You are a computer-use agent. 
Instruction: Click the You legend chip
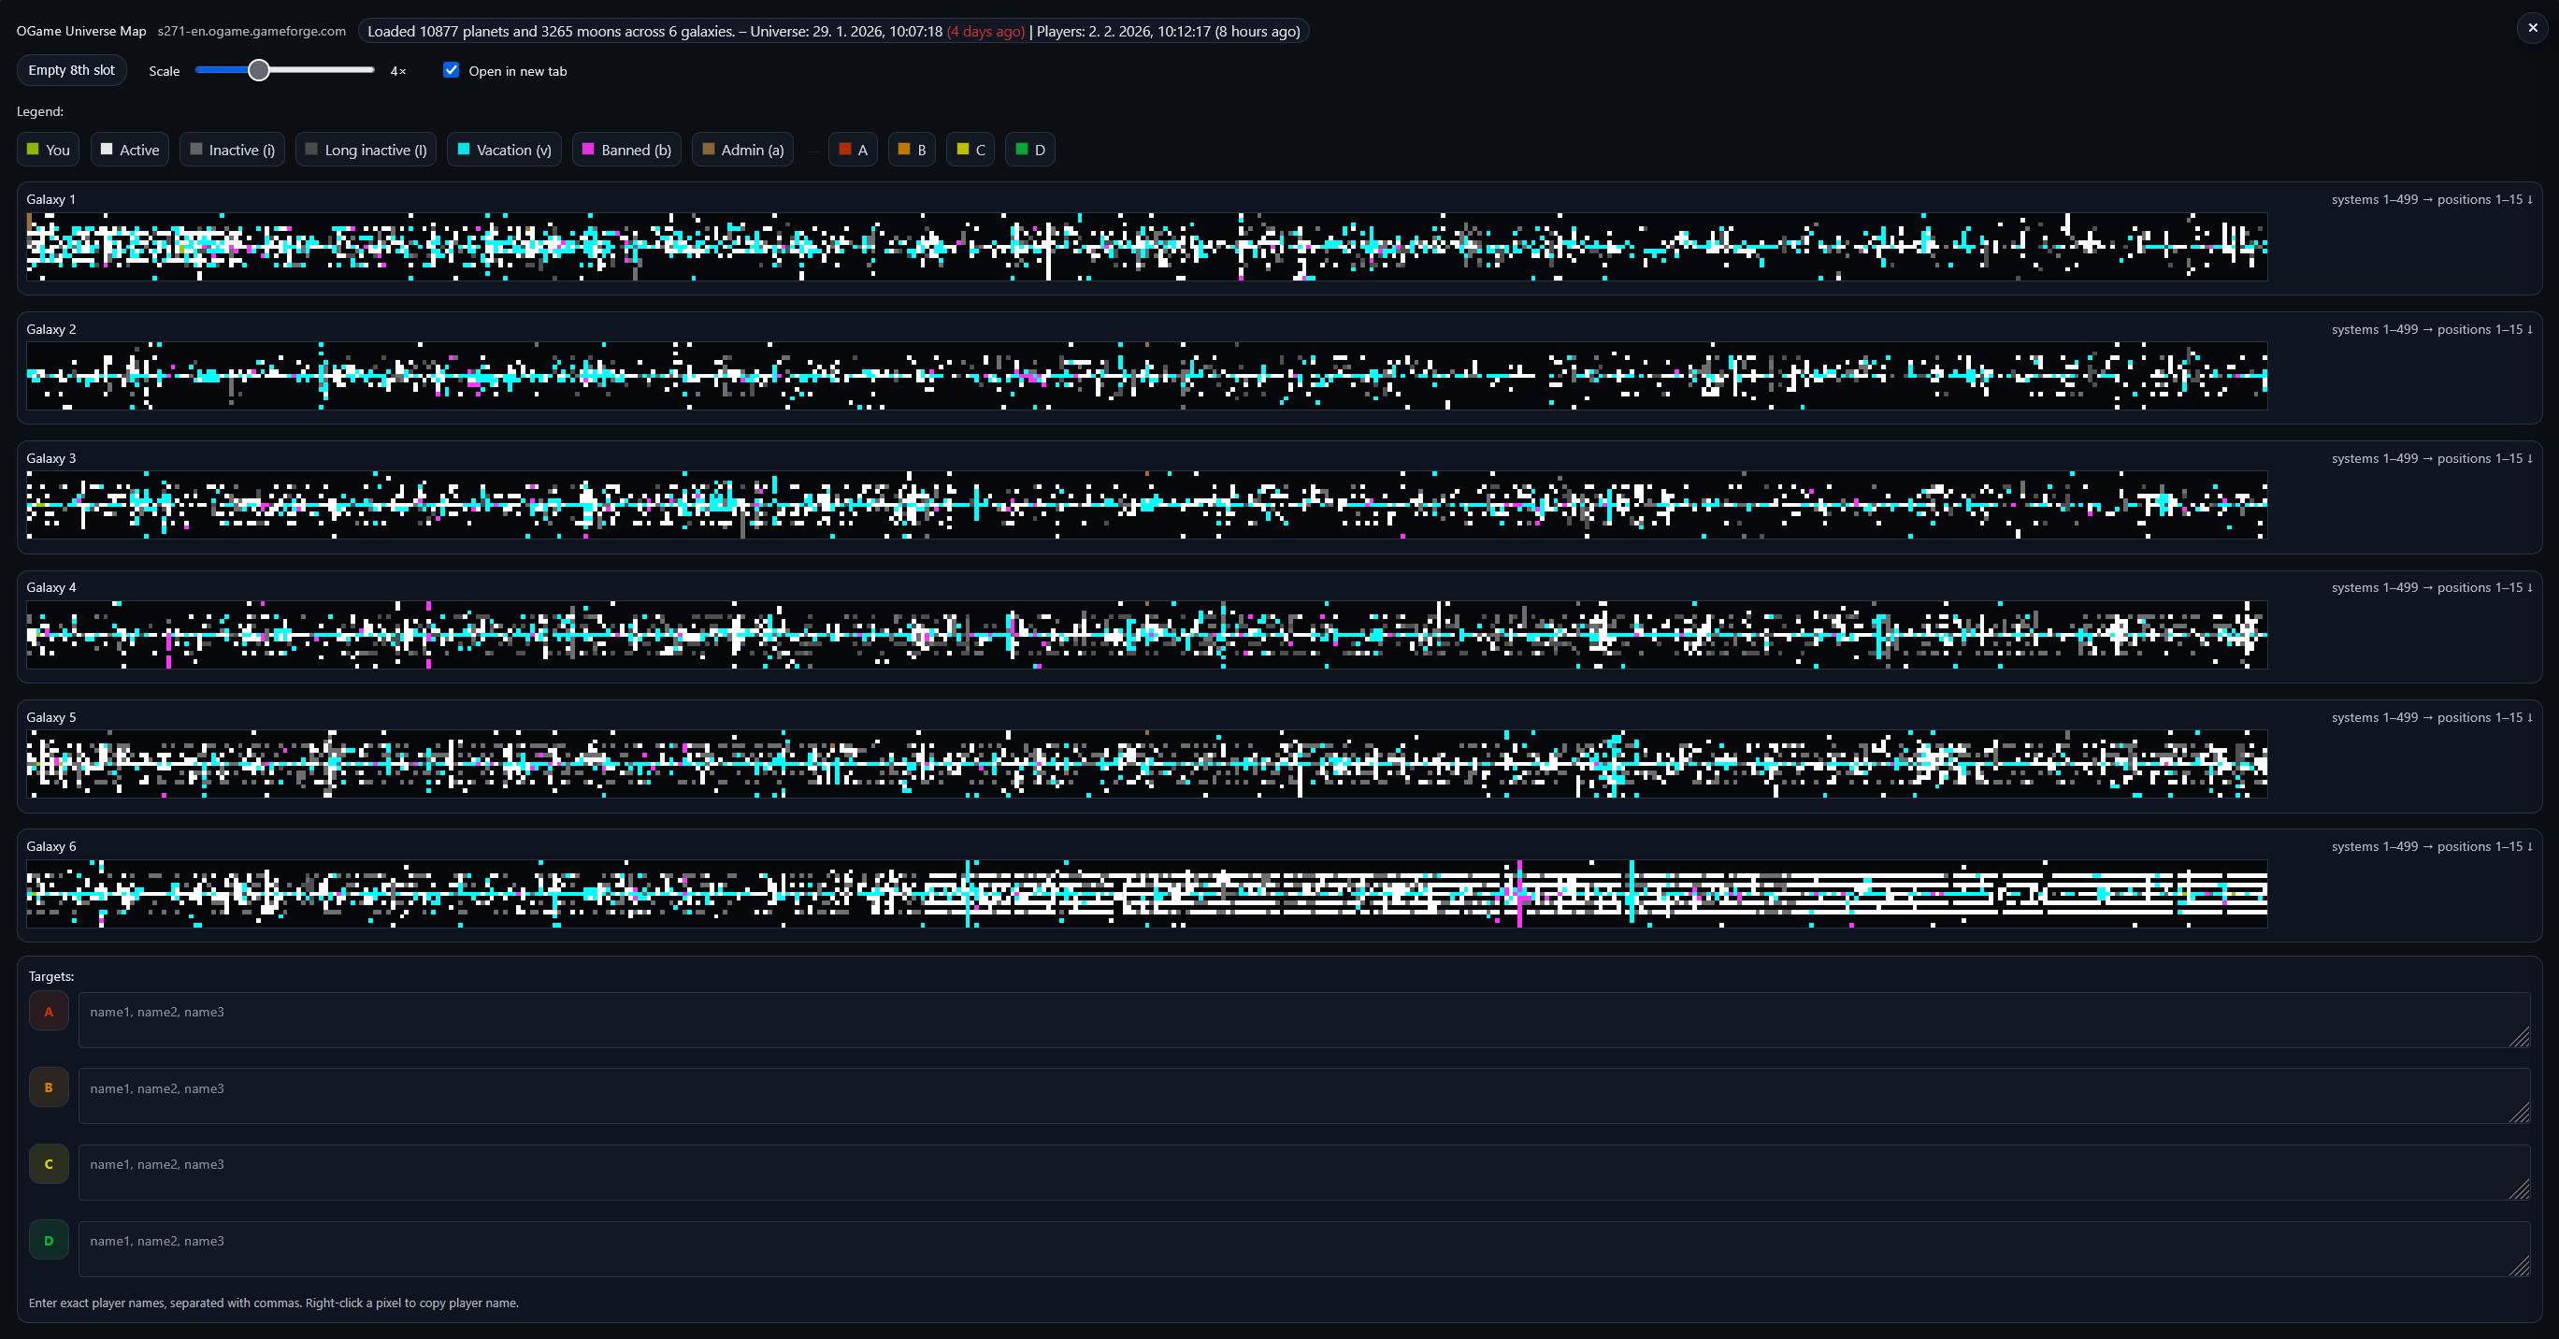coord(48,150)
